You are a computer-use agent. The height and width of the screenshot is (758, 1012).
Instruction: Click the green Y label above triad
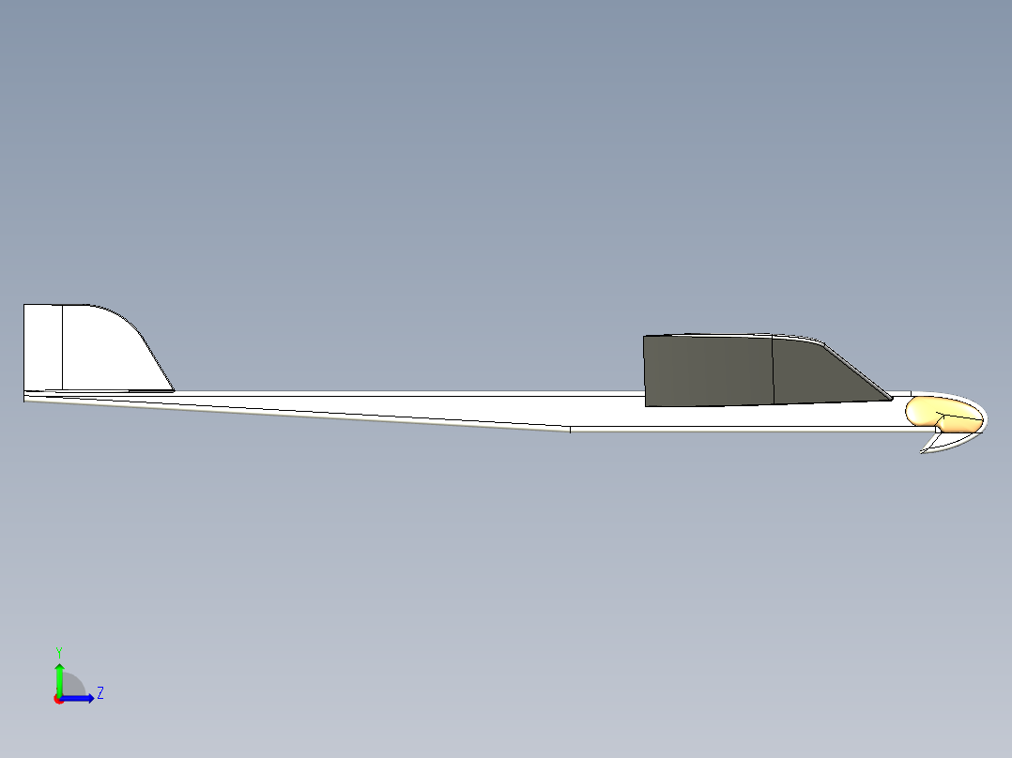tap(59, 651)
